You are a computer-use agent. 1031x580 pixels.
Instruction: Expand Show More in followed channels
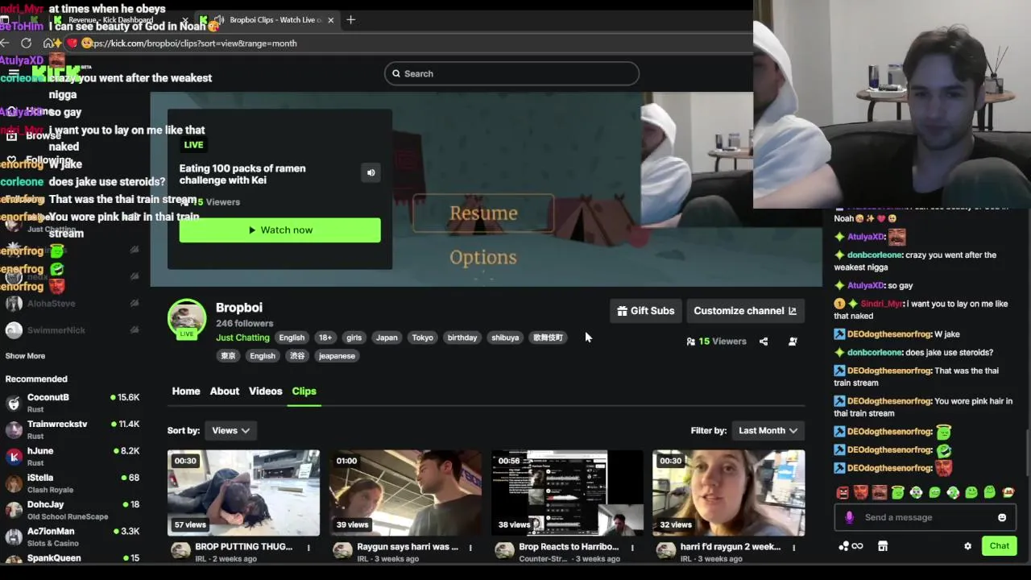(25, 356)
